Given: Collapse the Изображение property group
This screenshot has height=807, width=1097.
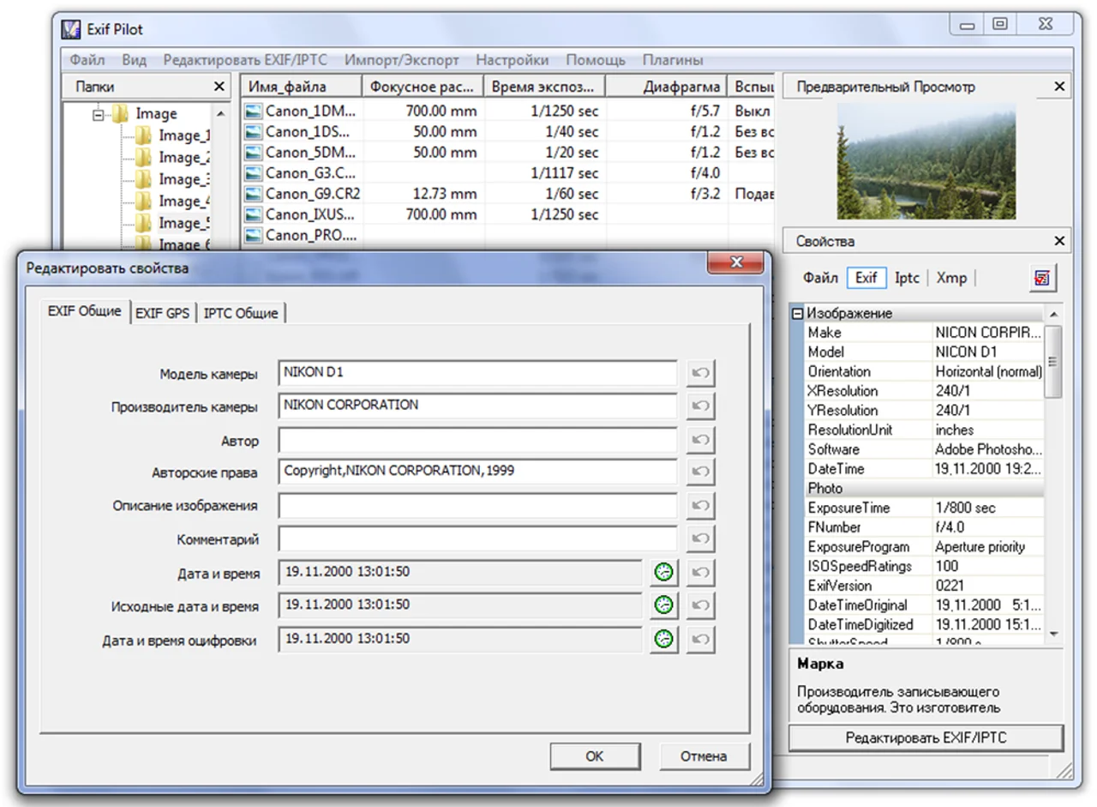Looking at the screenshot, I should tap(797, 314).
